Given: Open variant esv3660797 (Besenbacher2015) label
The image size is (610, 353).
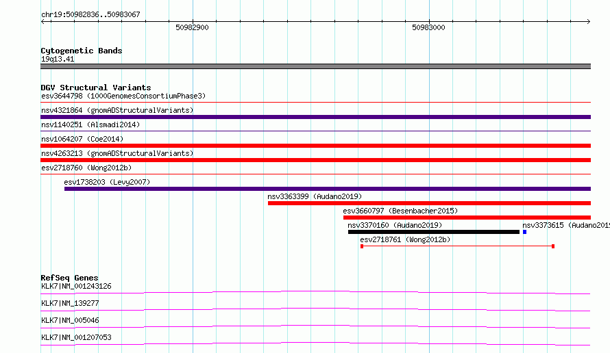Looking at the screenshot, I should [400, 211].
